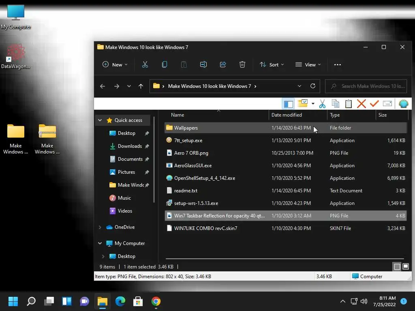Select Desktop in Quick access
Viewport: 415px width, 311px height.
coord(126,133)
